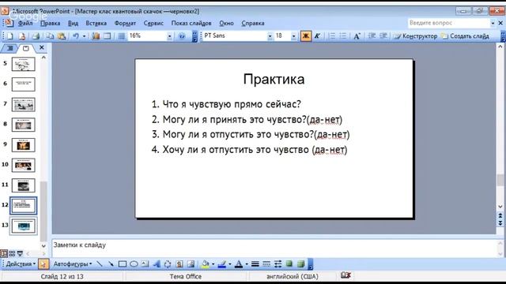Open the Автофигуры dropdown
This screenshot has height=284, width=506.
(x=72, y=264)
